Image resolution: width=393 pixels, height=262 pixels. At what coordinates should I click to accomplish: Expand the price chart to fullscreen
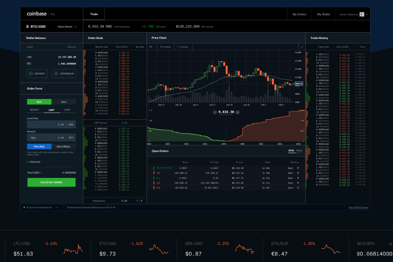302,47
